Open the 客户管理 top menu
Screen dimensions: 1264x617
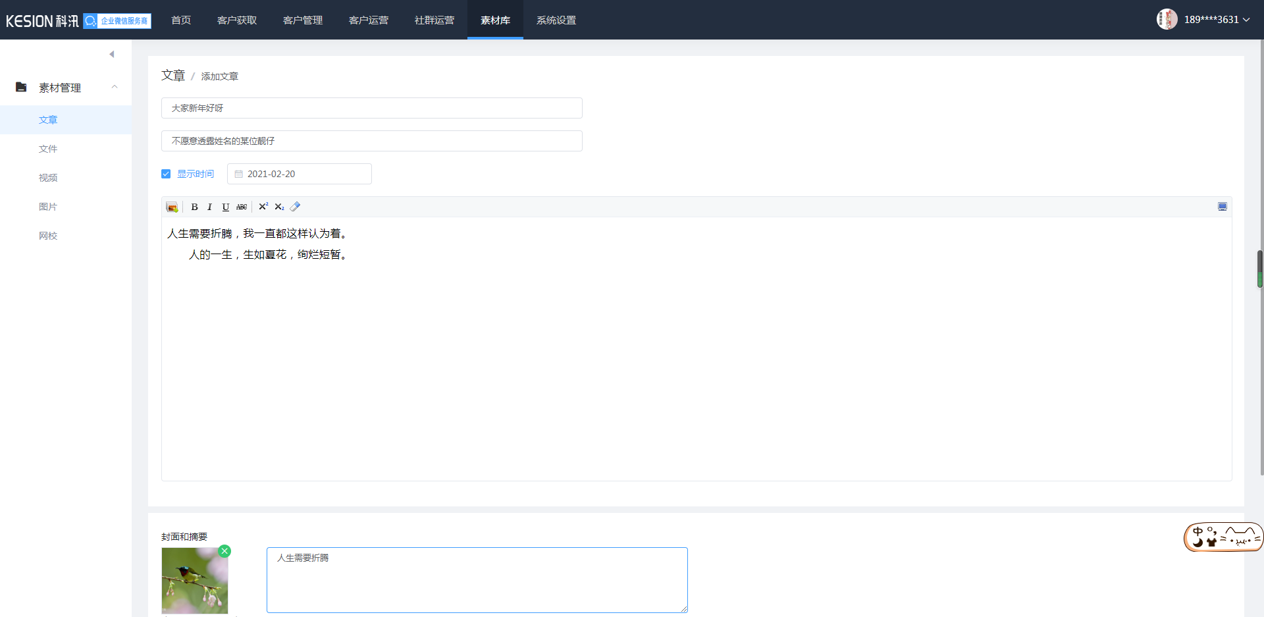[x=302, y=20]
